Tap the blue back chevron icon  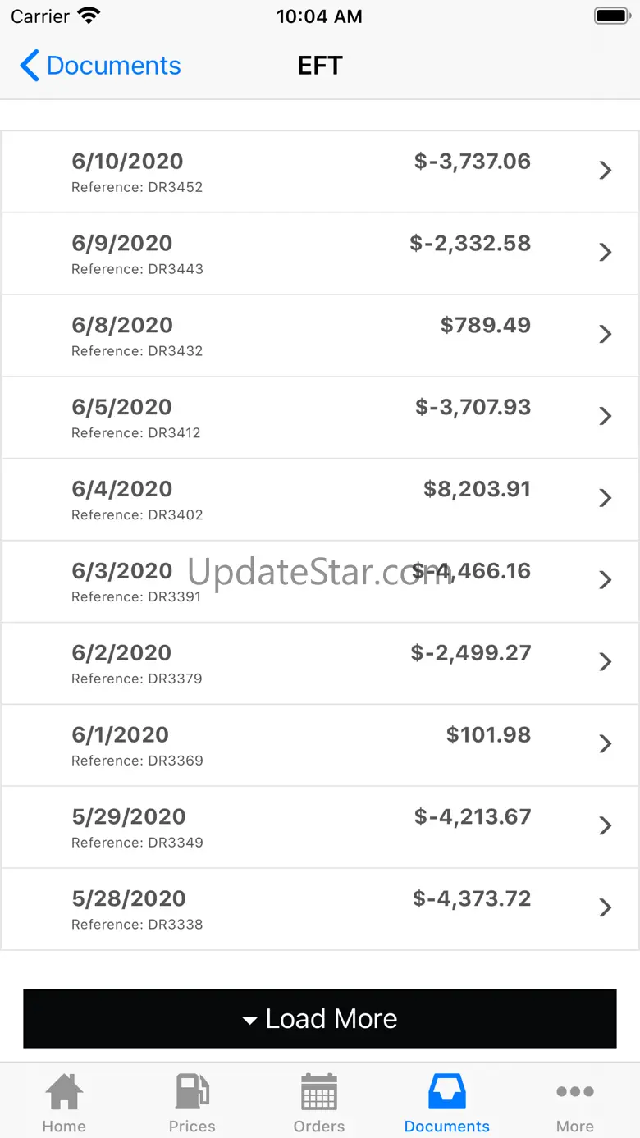pyautogui.click(x=30, y=66)
